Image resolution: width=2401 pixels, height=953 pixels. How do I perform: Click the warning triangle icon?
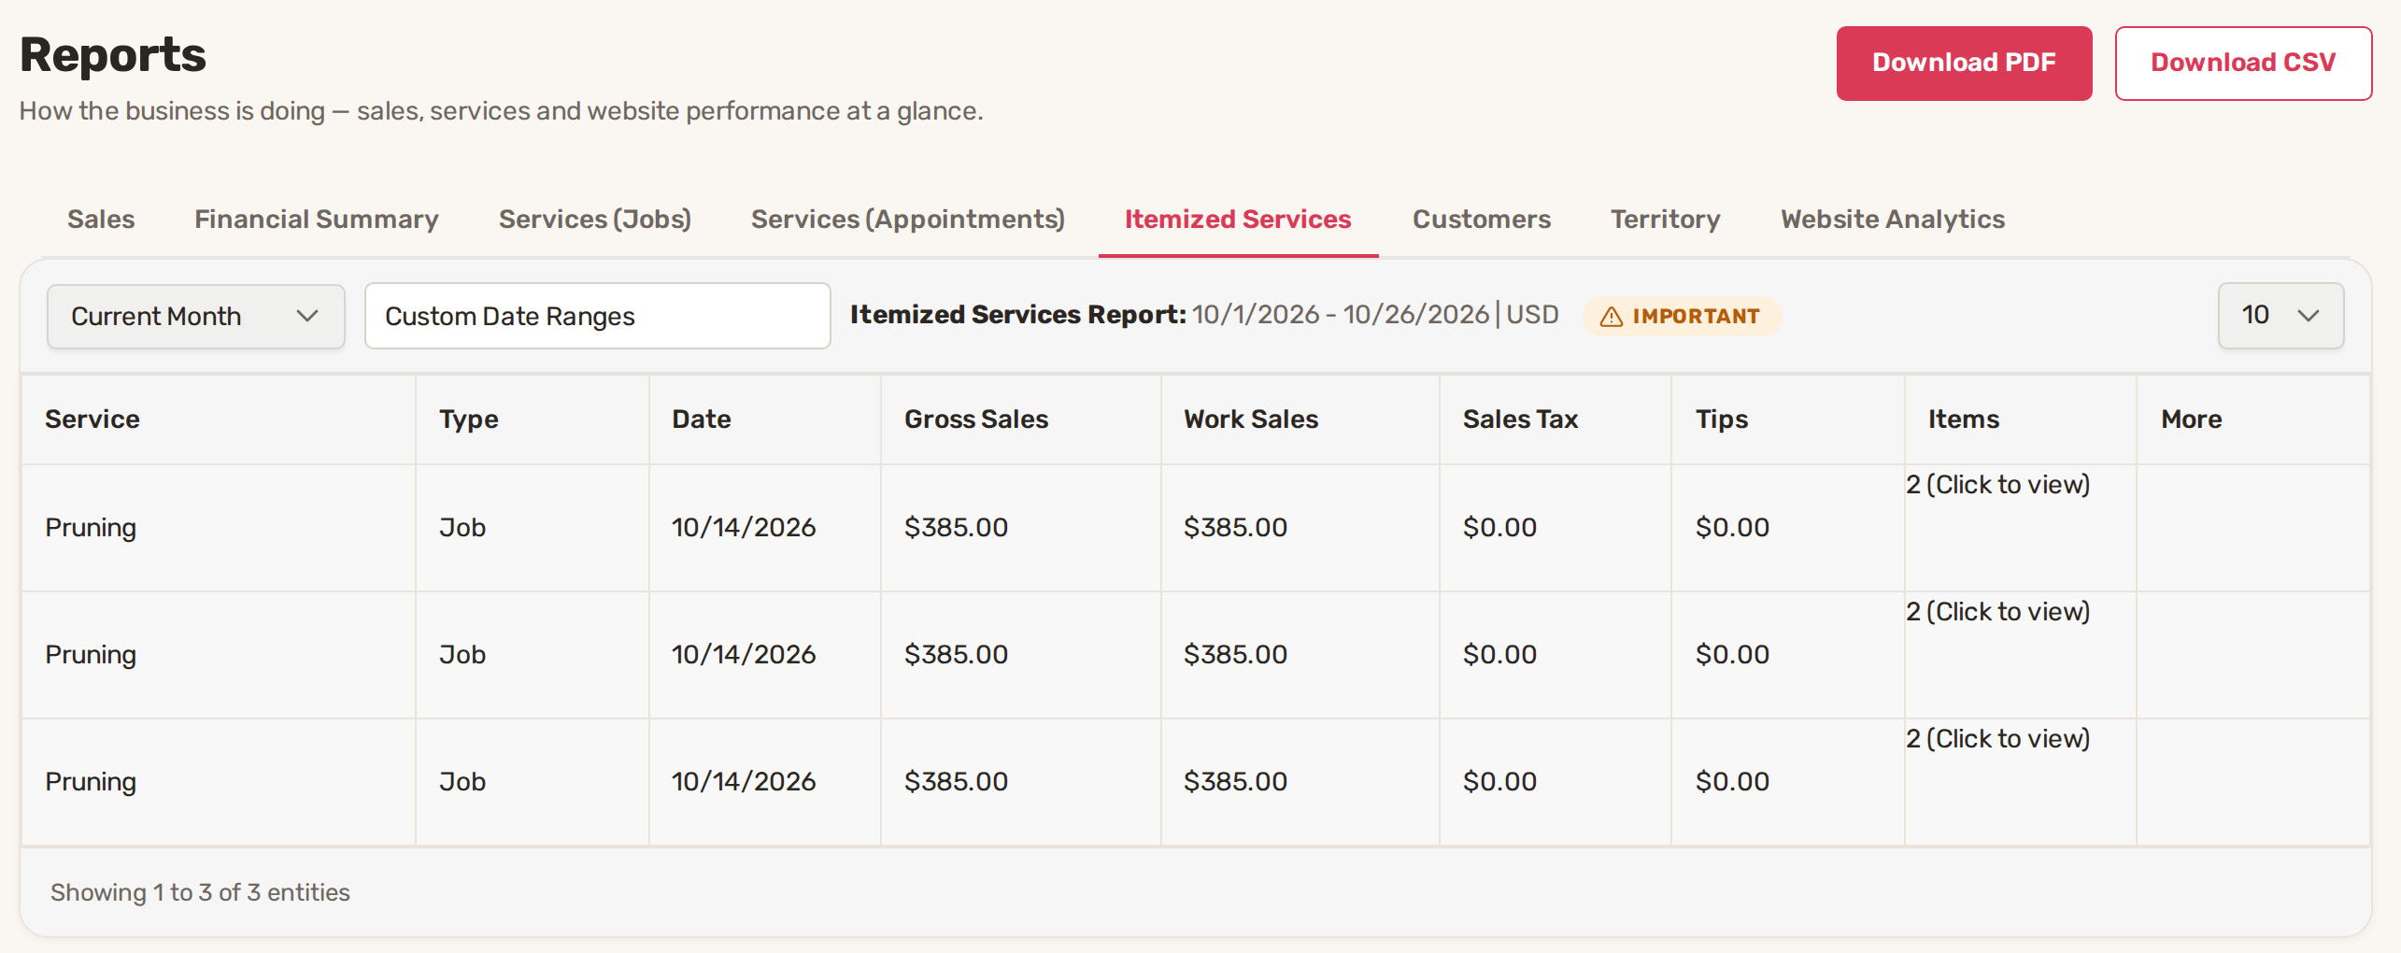click(1612, 318)
